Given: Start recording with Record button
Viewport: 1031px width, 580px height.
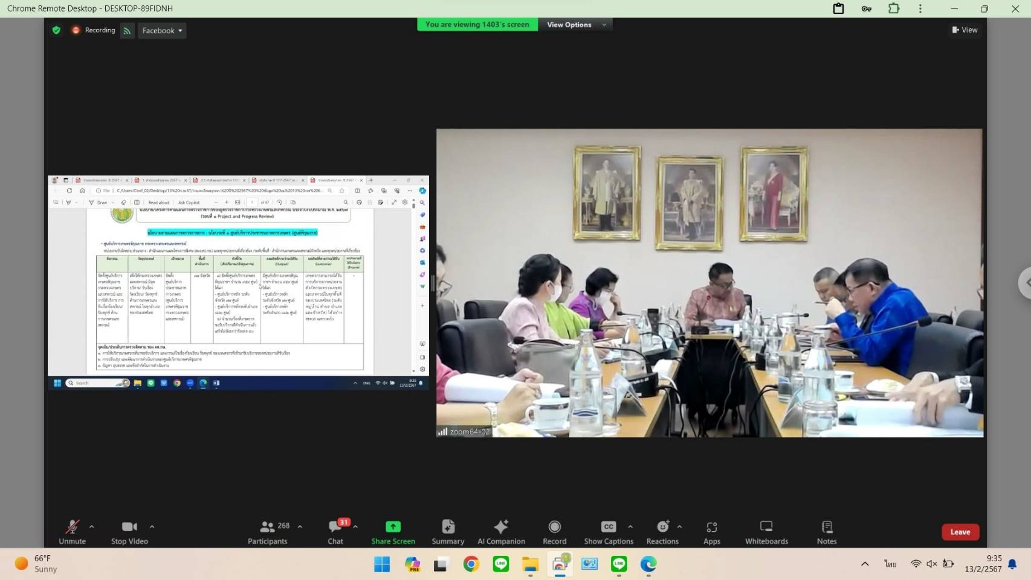Looking at the screenshot, I should coord(554,532).
